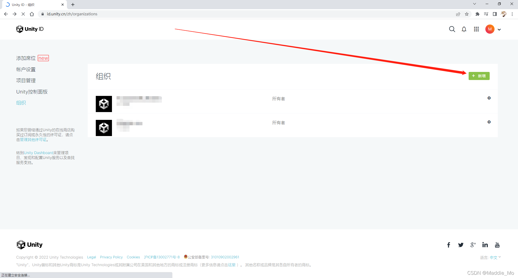518x278 pixels.
Task: Toggle the browser side panel icon
Action: (495, 14)
